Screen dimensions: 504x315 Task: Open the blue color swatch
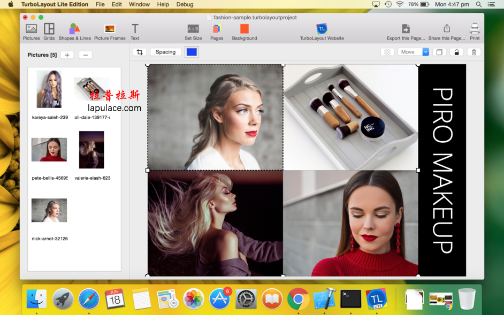pyautogui.click(x=192, y=52)
